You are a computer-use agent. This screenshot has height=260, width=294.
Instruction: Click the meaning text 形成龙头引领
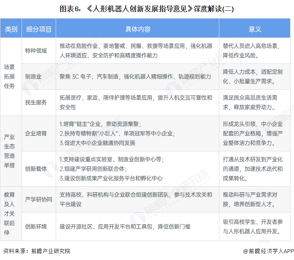[x=253, y=133]
